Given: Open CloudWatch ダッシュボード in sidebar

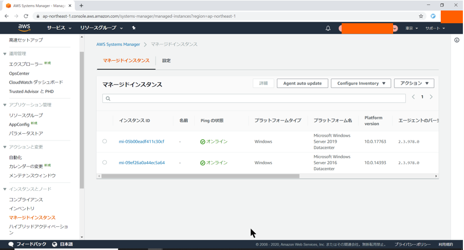Looking at the screenshot, I should [36, 82].
